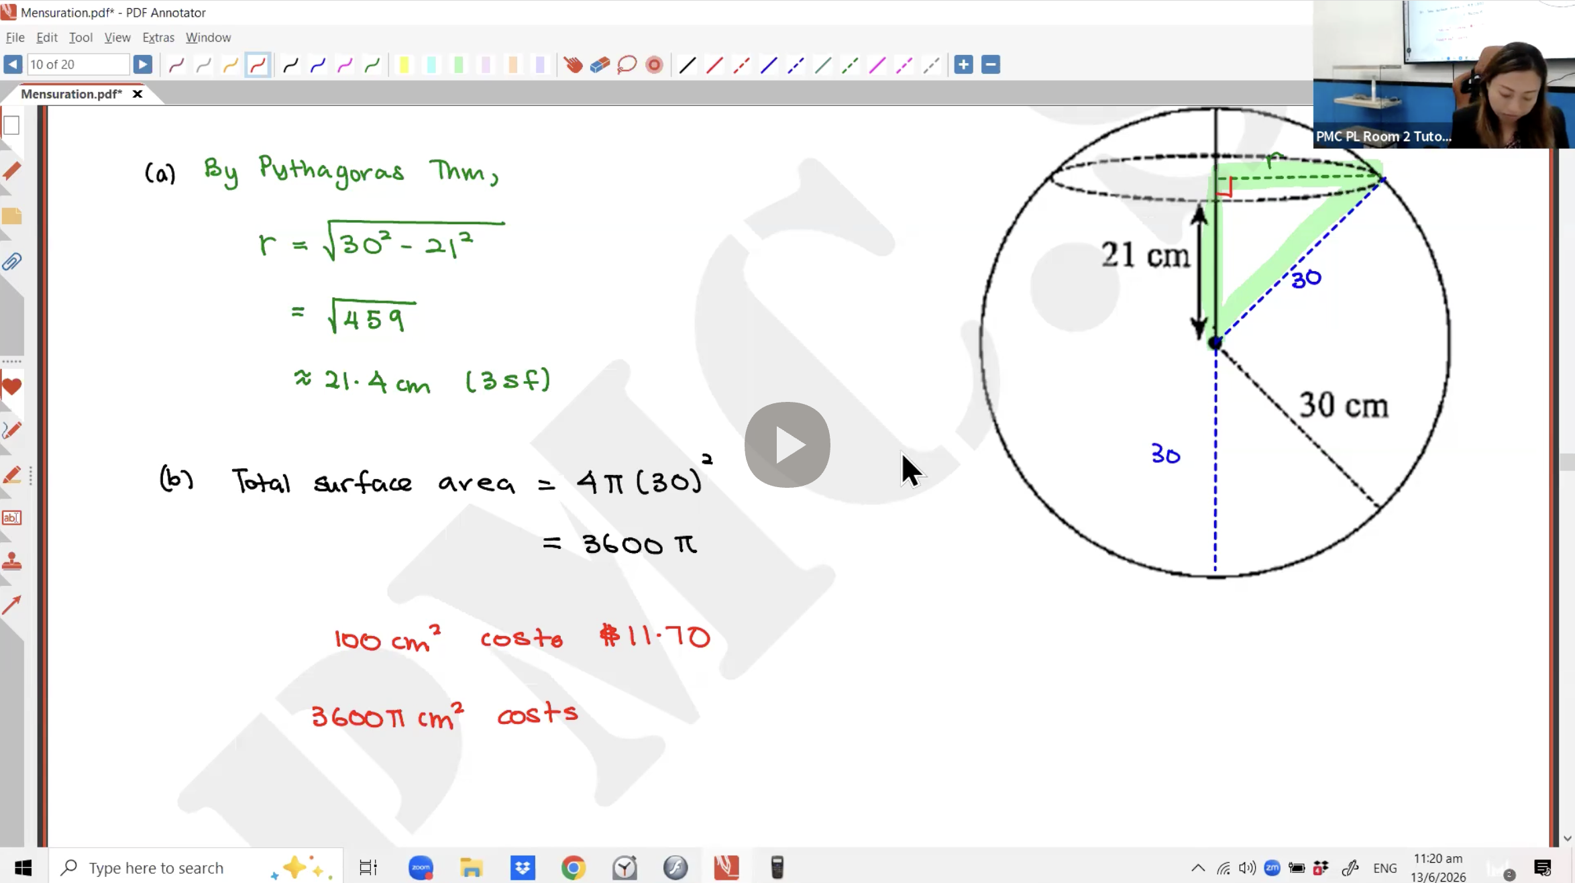1575x883 pixels.
Task: Choose the dashed magenta line tool
Action: tap(904, 64)
